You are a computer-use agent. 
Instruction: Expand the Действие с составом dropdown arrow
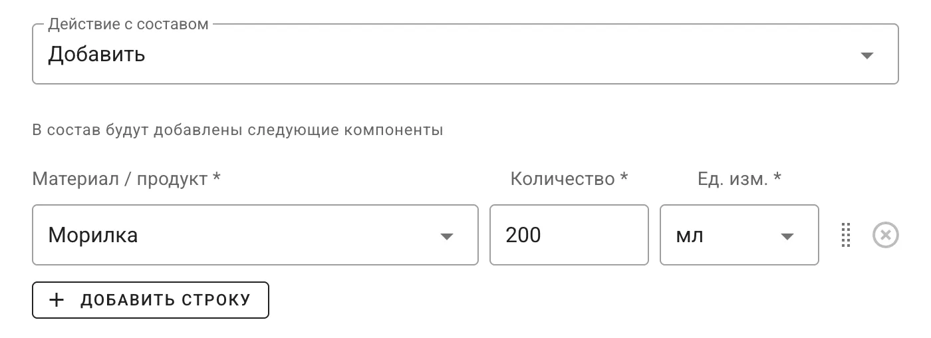[x=866, y=56]
